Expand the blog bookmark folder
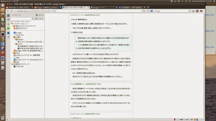Image resolution: width=216 pixels, height=121 pixels. pyautogui.click(x=13, y=53)
